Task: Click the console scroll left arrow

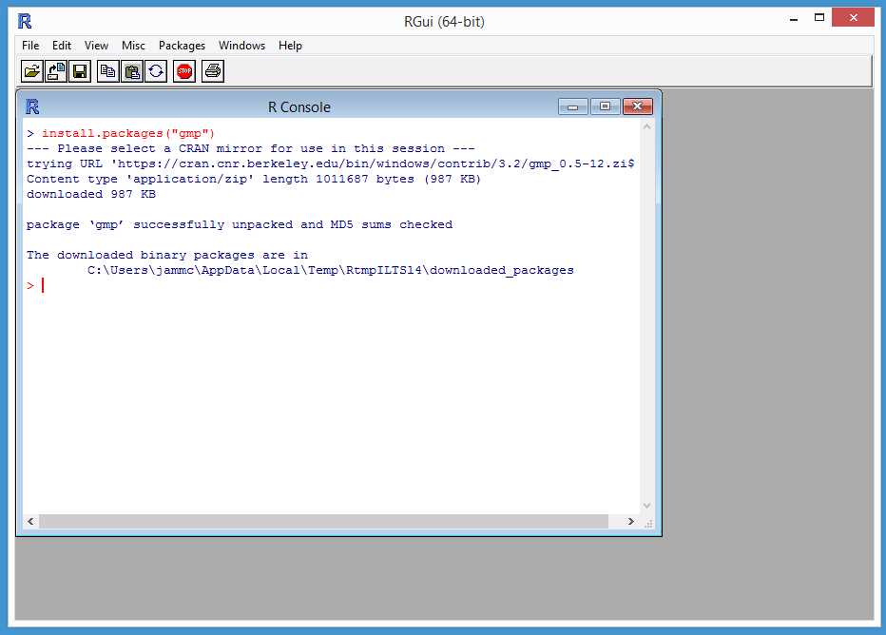Action: [30, 522]
